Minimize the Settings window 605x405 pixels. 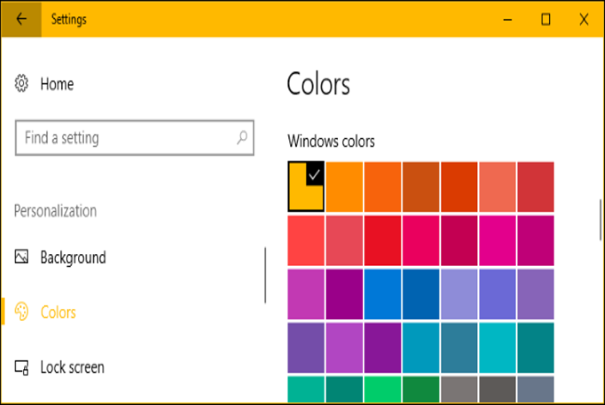507,19
